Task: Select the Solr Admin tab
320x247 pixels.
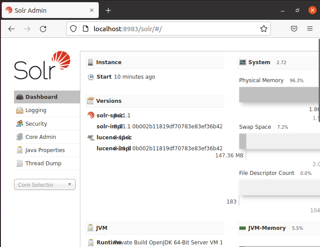Action: tap(50, 10)
